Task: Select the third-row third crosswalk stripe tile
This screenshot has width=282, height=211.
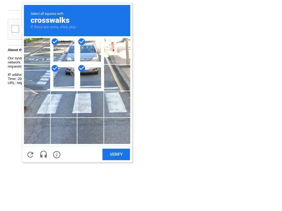Action: point(90,104)
